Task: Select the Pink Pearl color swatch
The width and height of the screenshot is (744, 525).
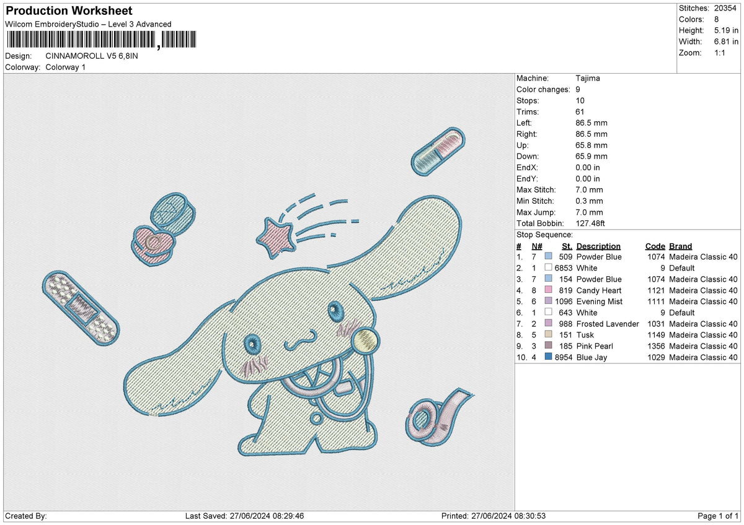Action: [x=548, y=345]
